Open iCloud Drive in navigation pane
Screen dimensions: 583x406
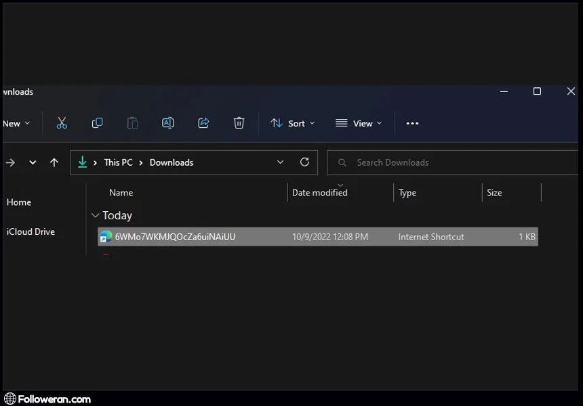(x=31, y=231)
